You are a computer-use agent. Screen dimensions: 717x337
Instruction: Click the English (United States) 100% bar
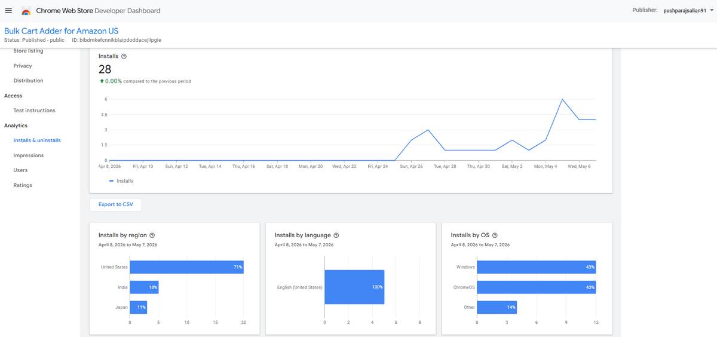tap(354, 287)
